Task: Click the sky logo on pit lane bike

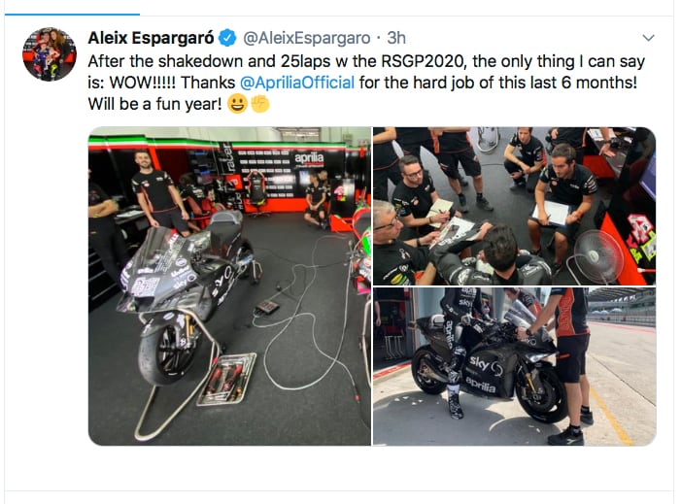Action: pos(486,365)
